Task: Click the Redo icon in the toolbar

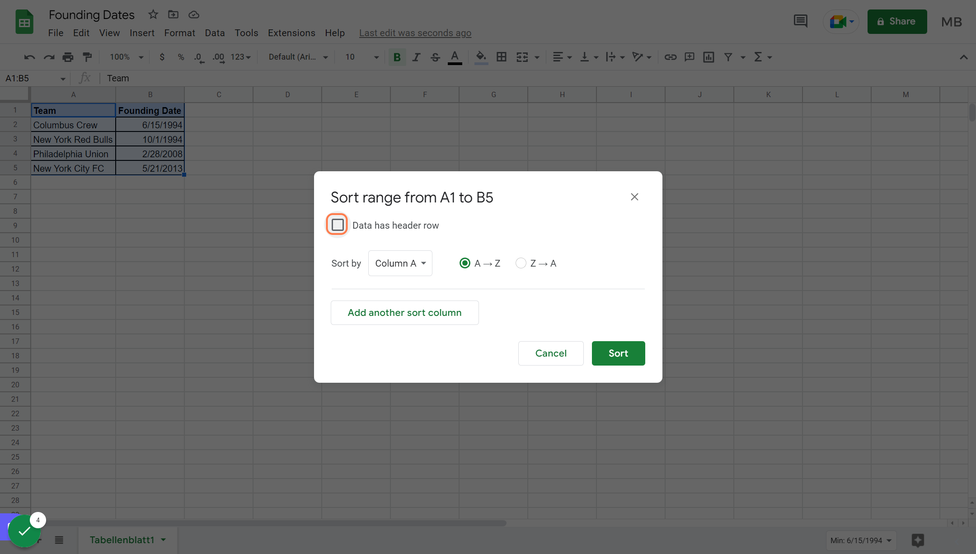Action: click(49, 57)
